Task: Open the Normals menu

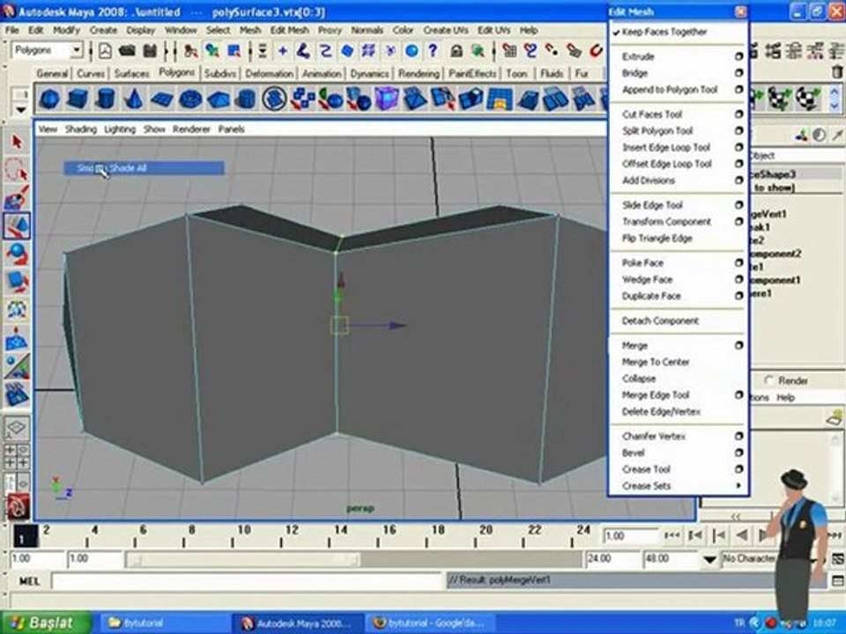Action: pyautogui.click(x=367, y=30)
